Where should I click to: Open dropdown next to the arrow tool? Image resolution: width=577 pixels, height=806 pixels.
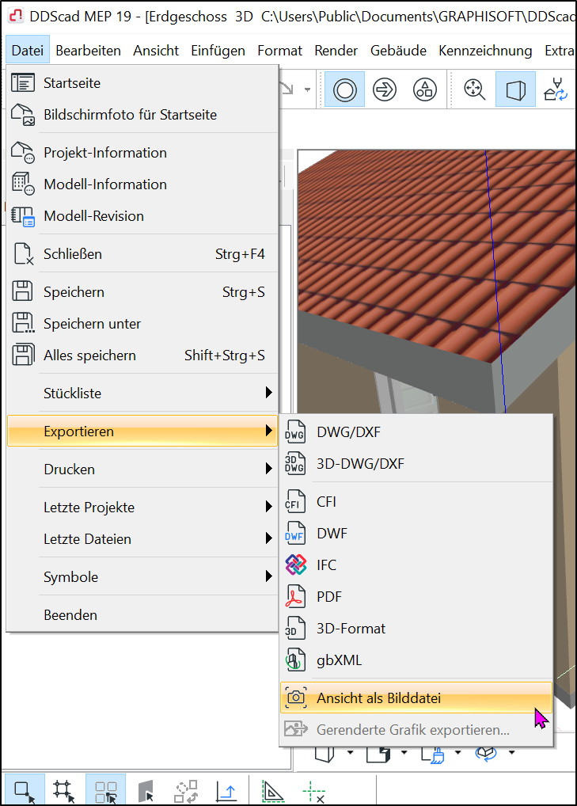point(307,89)
